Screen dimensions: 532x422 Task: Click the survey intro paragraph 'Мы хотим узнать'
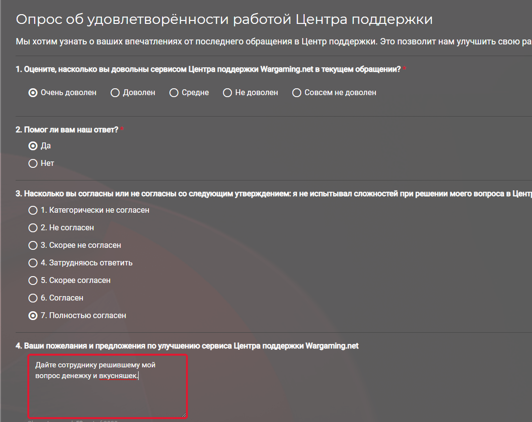coord(274,41)
